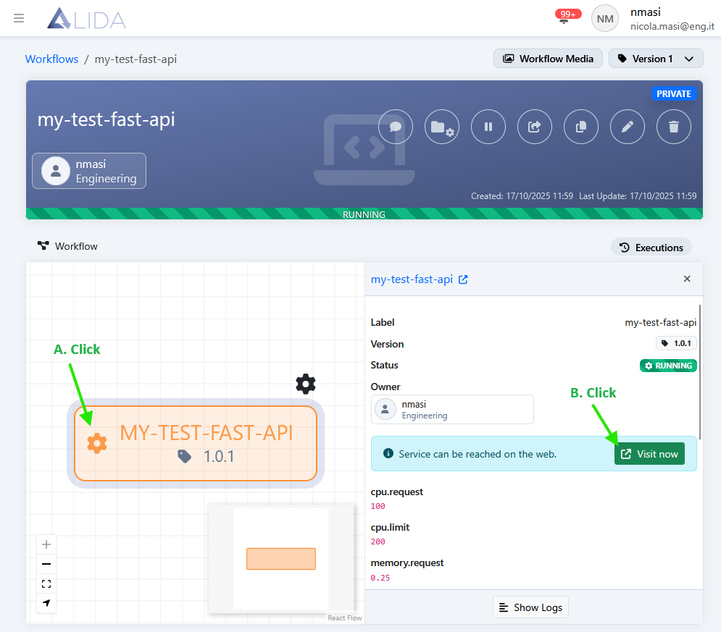Screen dimensions: 721x632
Task: Expand the Version 1 dropdown
Action: pos(656,59)
